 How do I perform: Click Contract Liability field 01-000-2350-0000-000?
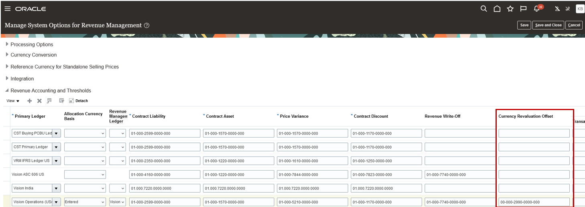165,161
